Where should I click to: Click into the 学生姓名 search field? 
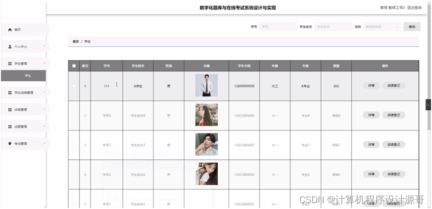coord(333,27)
